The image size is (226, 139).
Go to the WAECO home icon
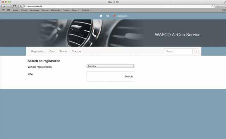(101, 16)
